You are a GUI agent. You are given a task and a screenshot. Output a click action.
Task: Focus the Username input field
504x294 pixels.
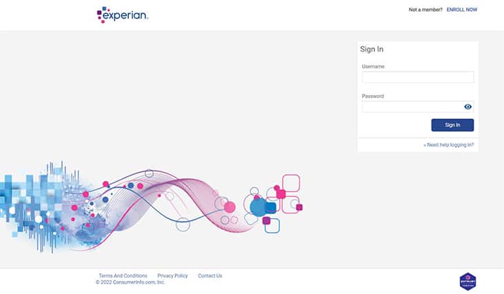[x=418, y=77]
